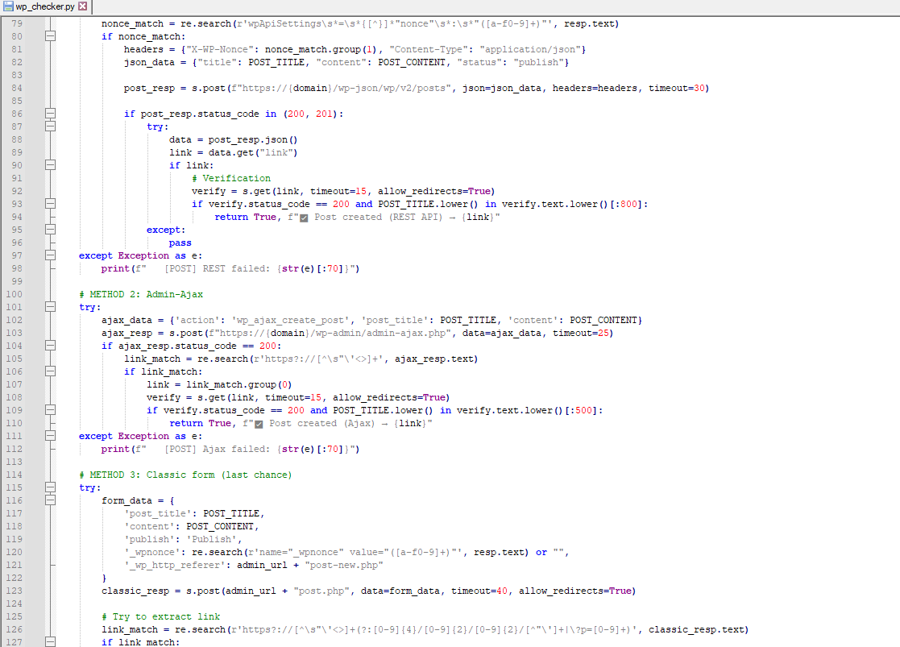900x647 pixels.
Task: Collapse the fold at line 86 status_code check
Action: pos(51,114)
